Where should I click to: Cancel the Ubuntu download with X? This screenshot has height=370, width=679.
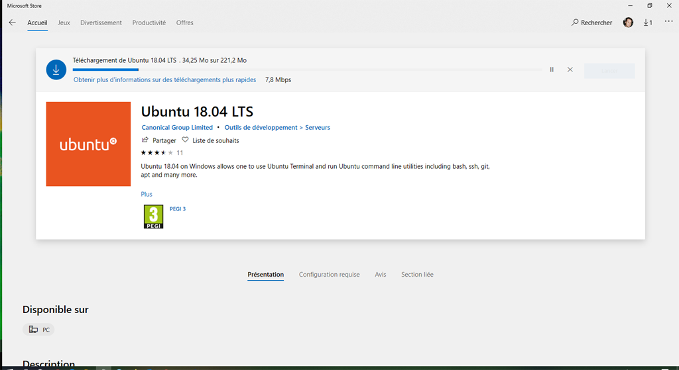point(570,69)
